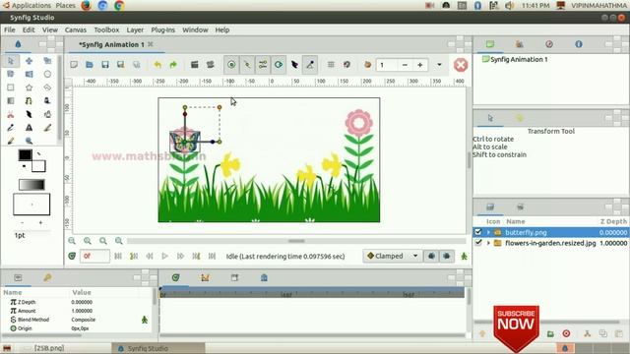Image resolution: width=630 pixels, height=354 pixels.
Task: Toggle the grid display icon
Action: click(331, 65)
